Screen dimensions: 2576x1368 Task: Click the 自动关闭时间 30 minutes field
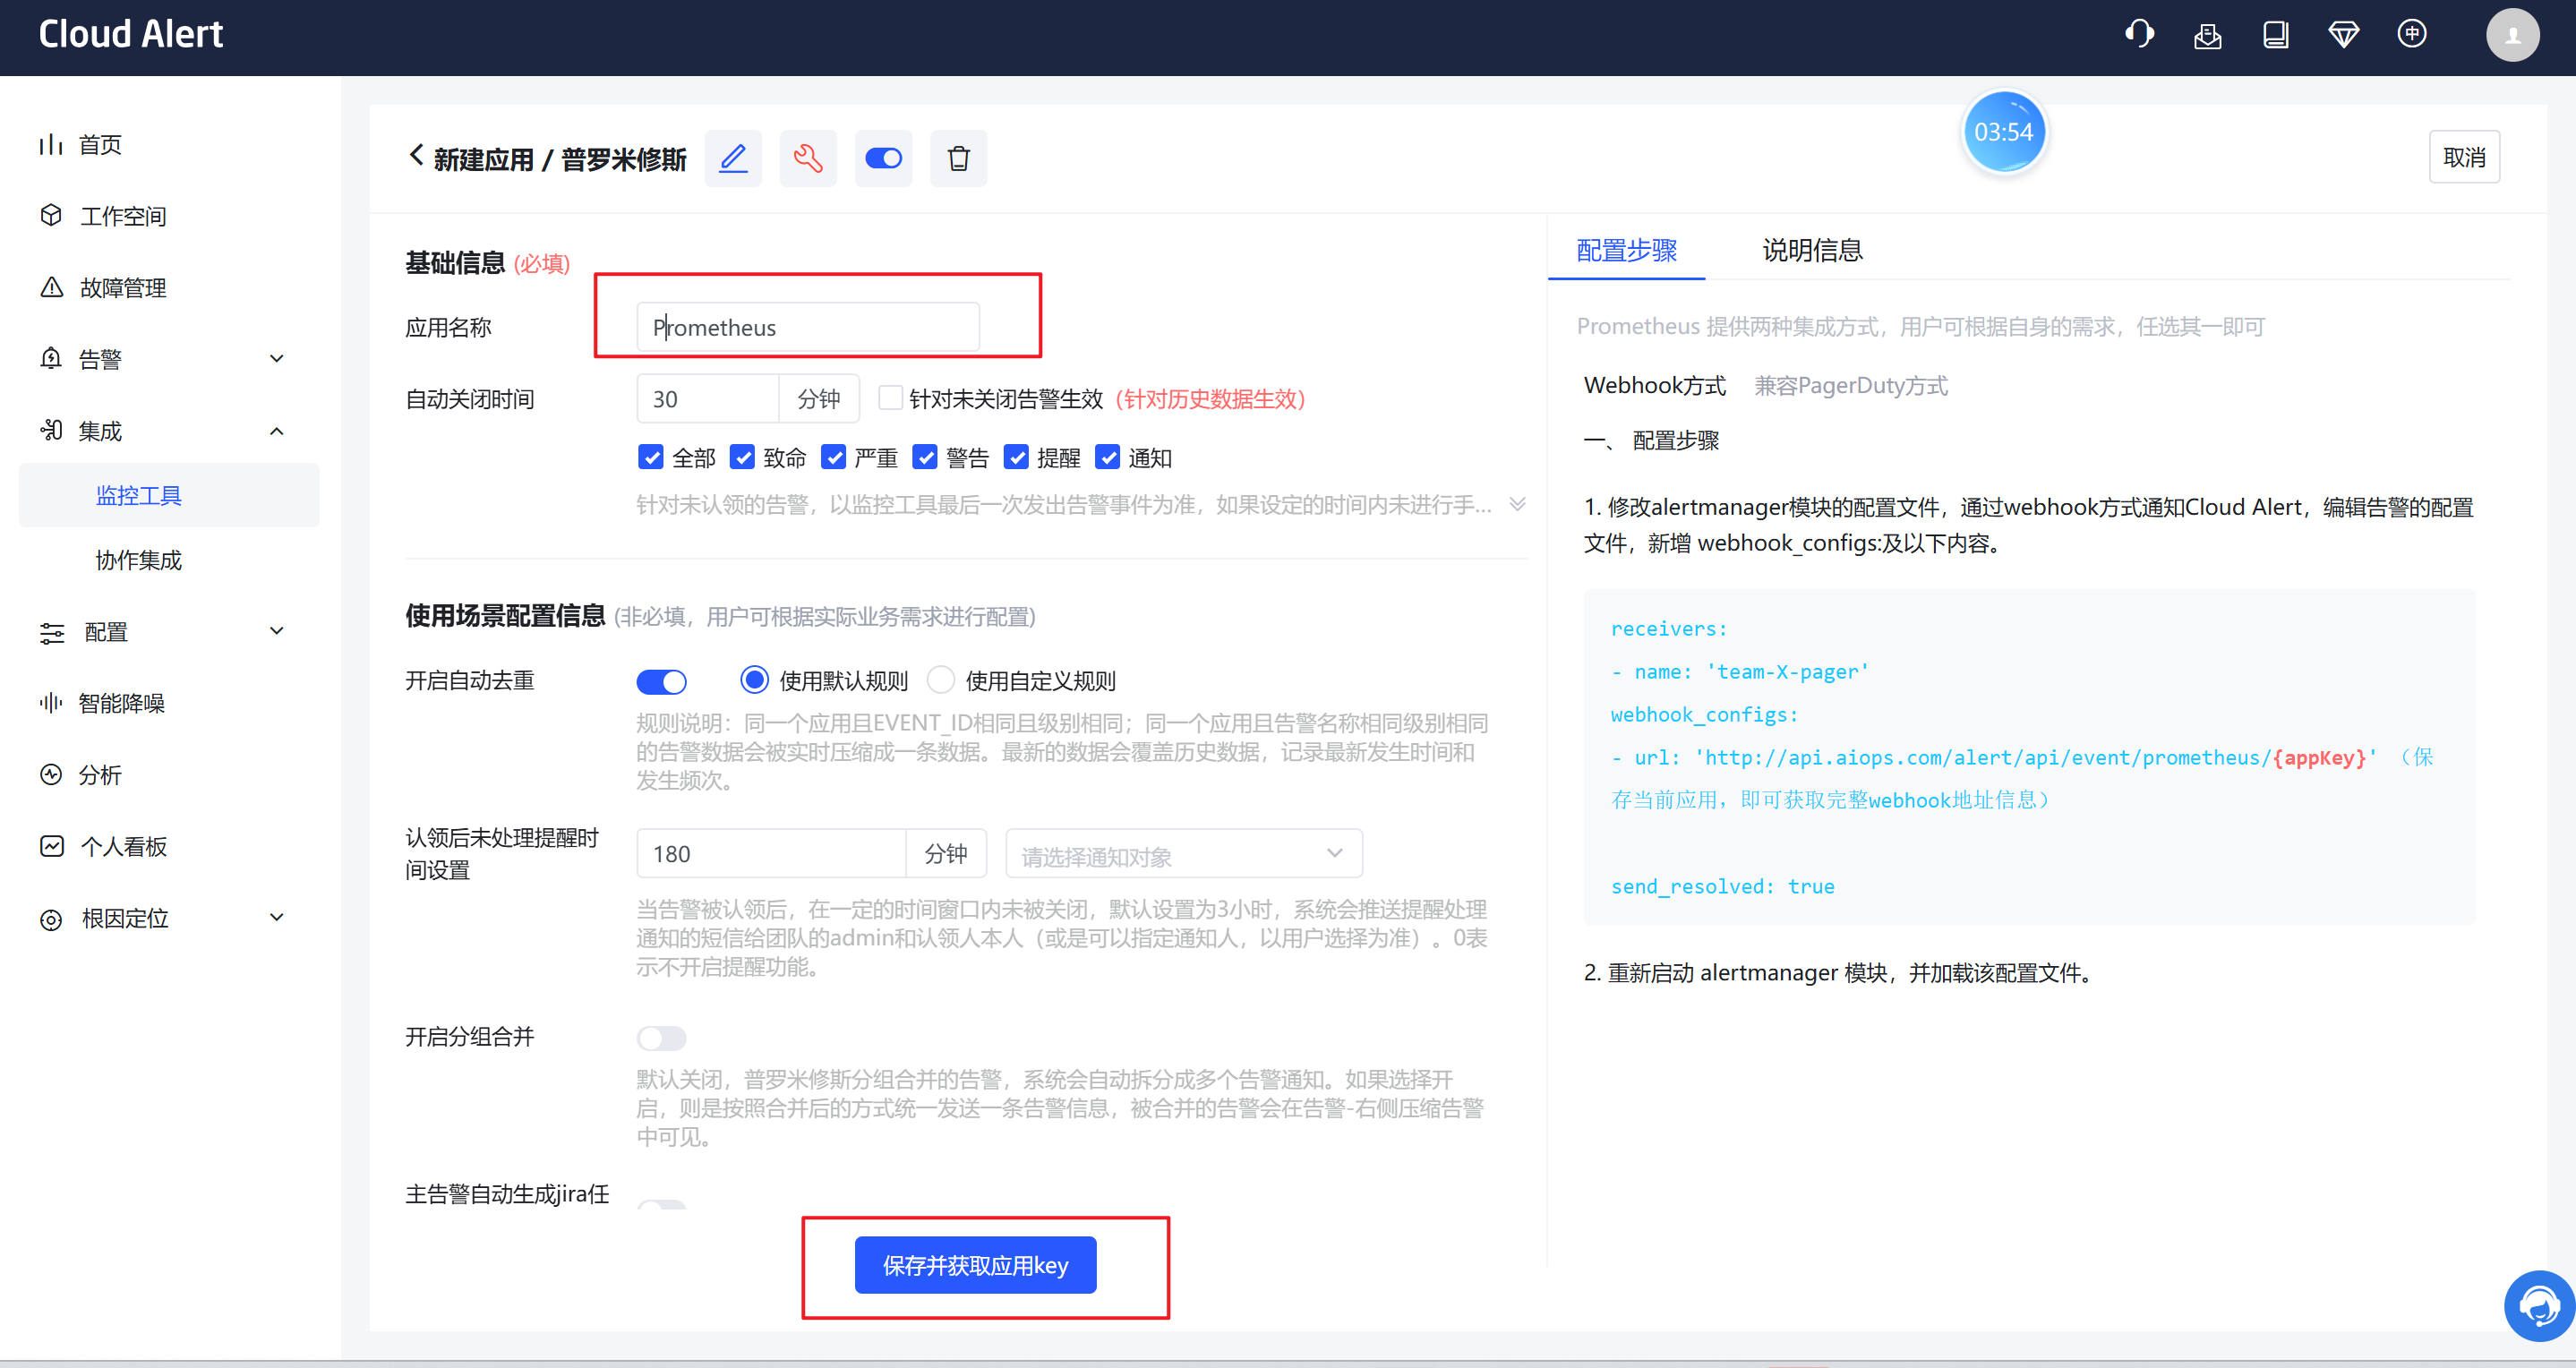pos(708,398)
